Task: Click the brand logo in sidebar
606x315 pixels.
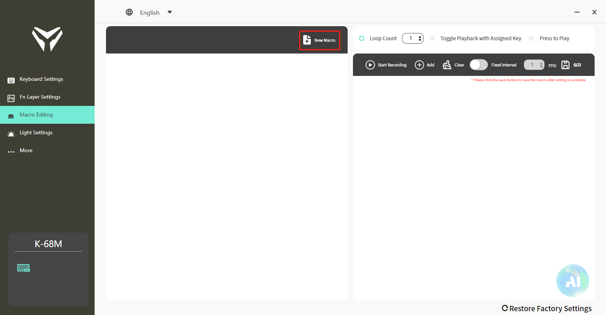Action: (47, 39)
